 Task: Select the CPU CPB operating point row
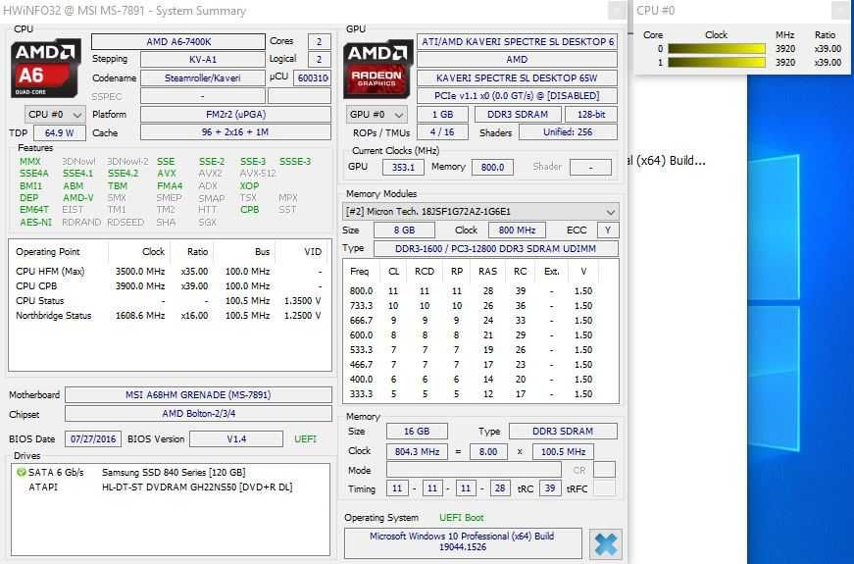[x=169, y=286]
